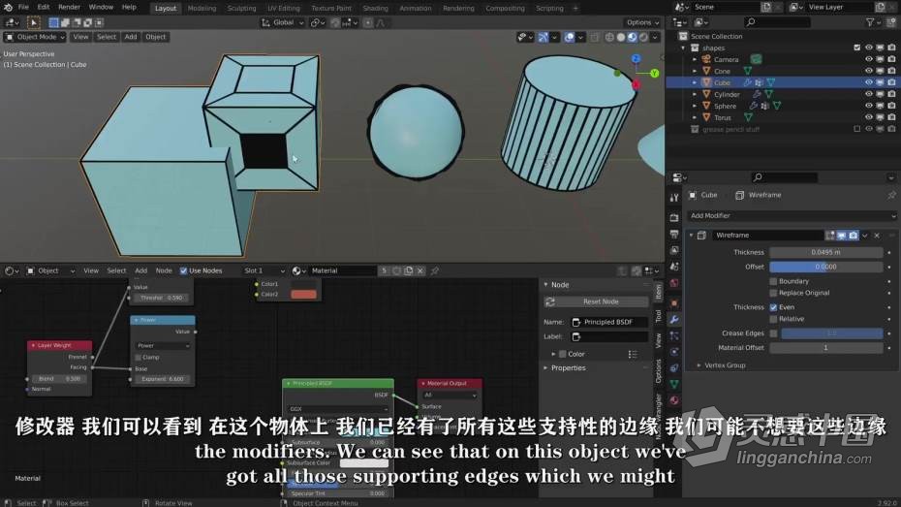Toggle shapes collection exclude checkbox
901x507 pixels.
[x=856, y=48]
